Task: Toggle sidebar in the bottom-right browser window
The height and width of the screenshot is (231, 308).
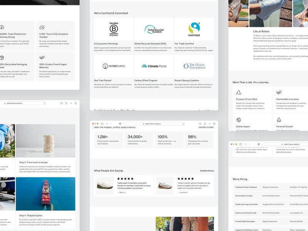Action: pos(241,144)
